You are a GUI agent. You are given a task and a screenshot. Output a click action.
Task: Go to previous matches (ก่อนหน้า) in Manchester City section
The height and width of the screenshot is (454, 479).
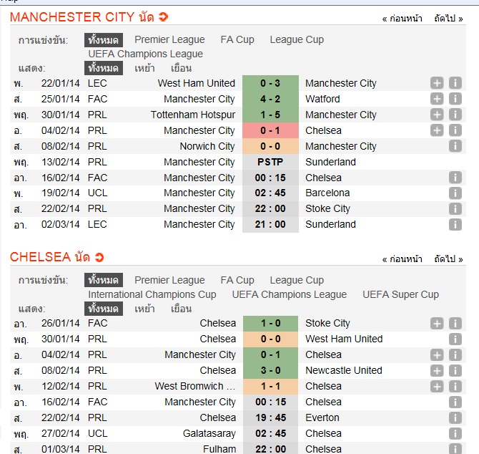pos(402,18)
